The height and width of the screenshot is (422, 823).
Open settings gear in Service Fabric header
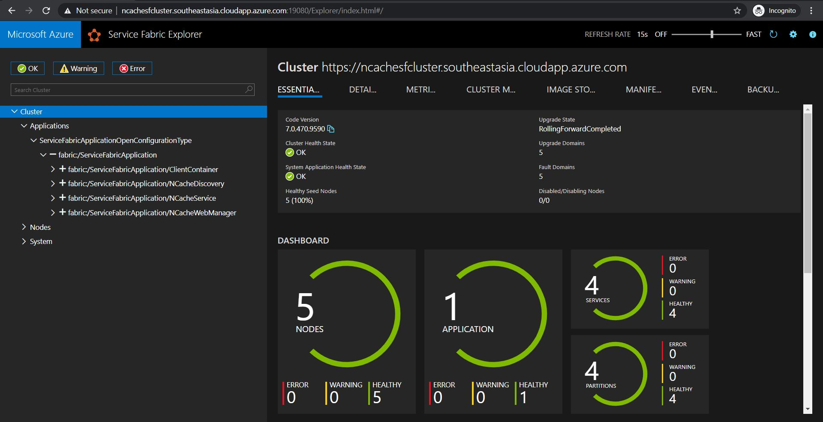click(793, 34)
